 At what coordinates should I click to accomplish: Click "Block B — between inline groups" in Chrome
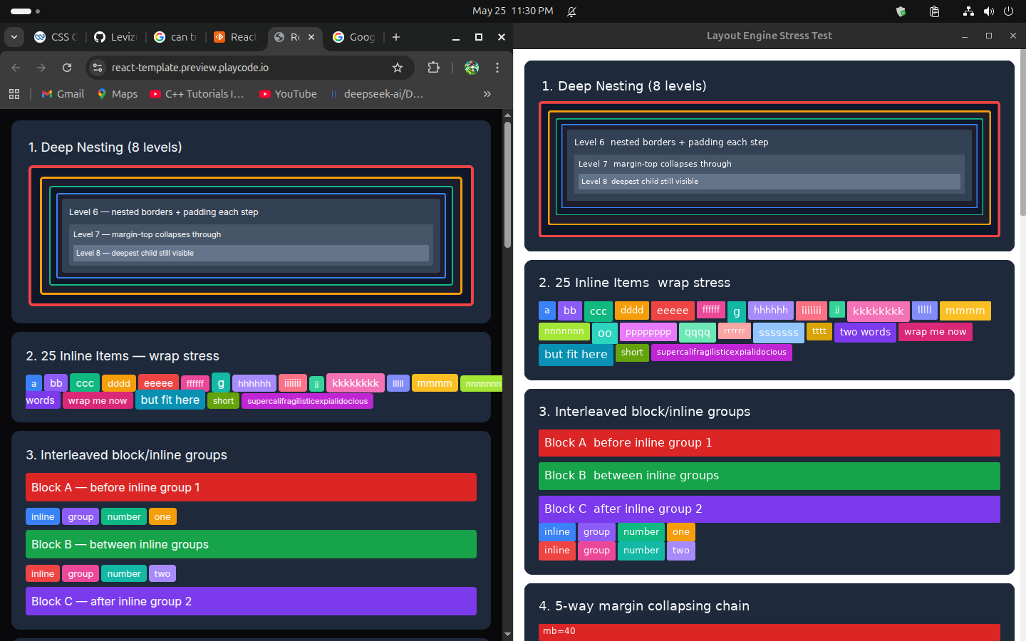pyautogui.click(x=251, y=544)
